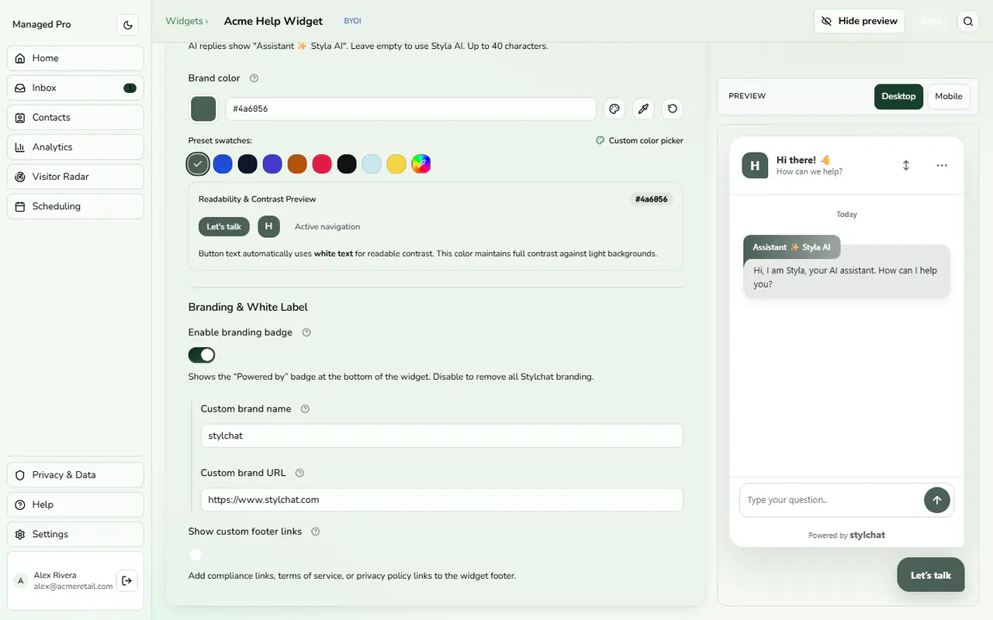Viewport: 993px width, 620px height.
Task: Enable Show custom footer links toggle
Action: coord(202,554)
